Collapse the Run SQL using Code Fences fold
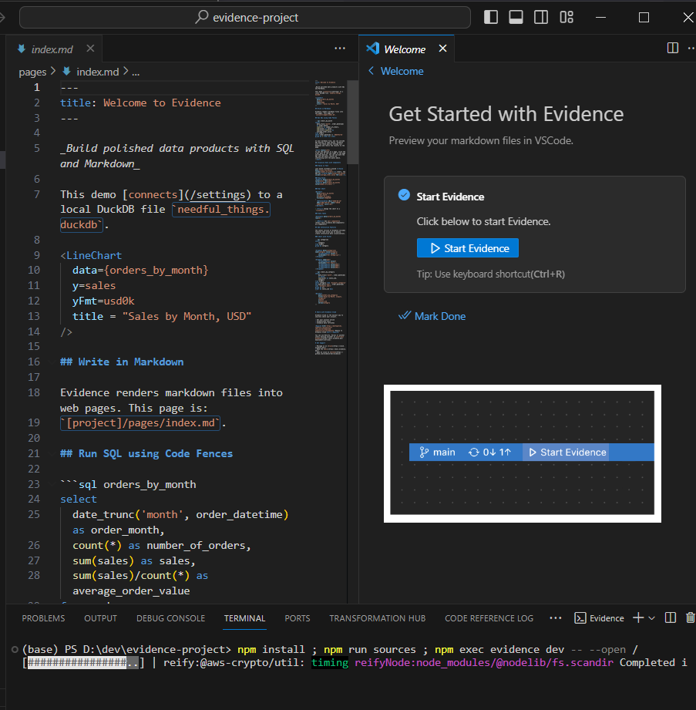696x710 pixels. coord(52,454)
